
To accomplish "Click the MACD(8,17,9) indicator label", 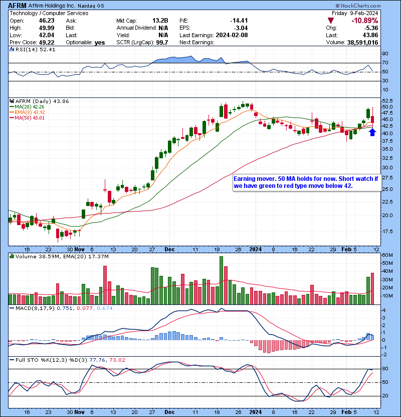I will click(x=35, y=308).
